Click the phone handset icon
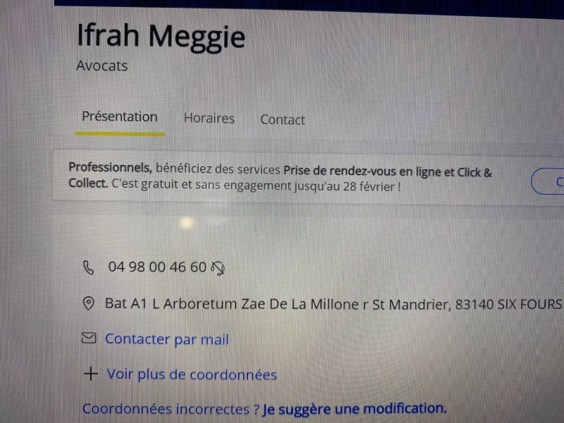The image size is (564, 423). 89,268
